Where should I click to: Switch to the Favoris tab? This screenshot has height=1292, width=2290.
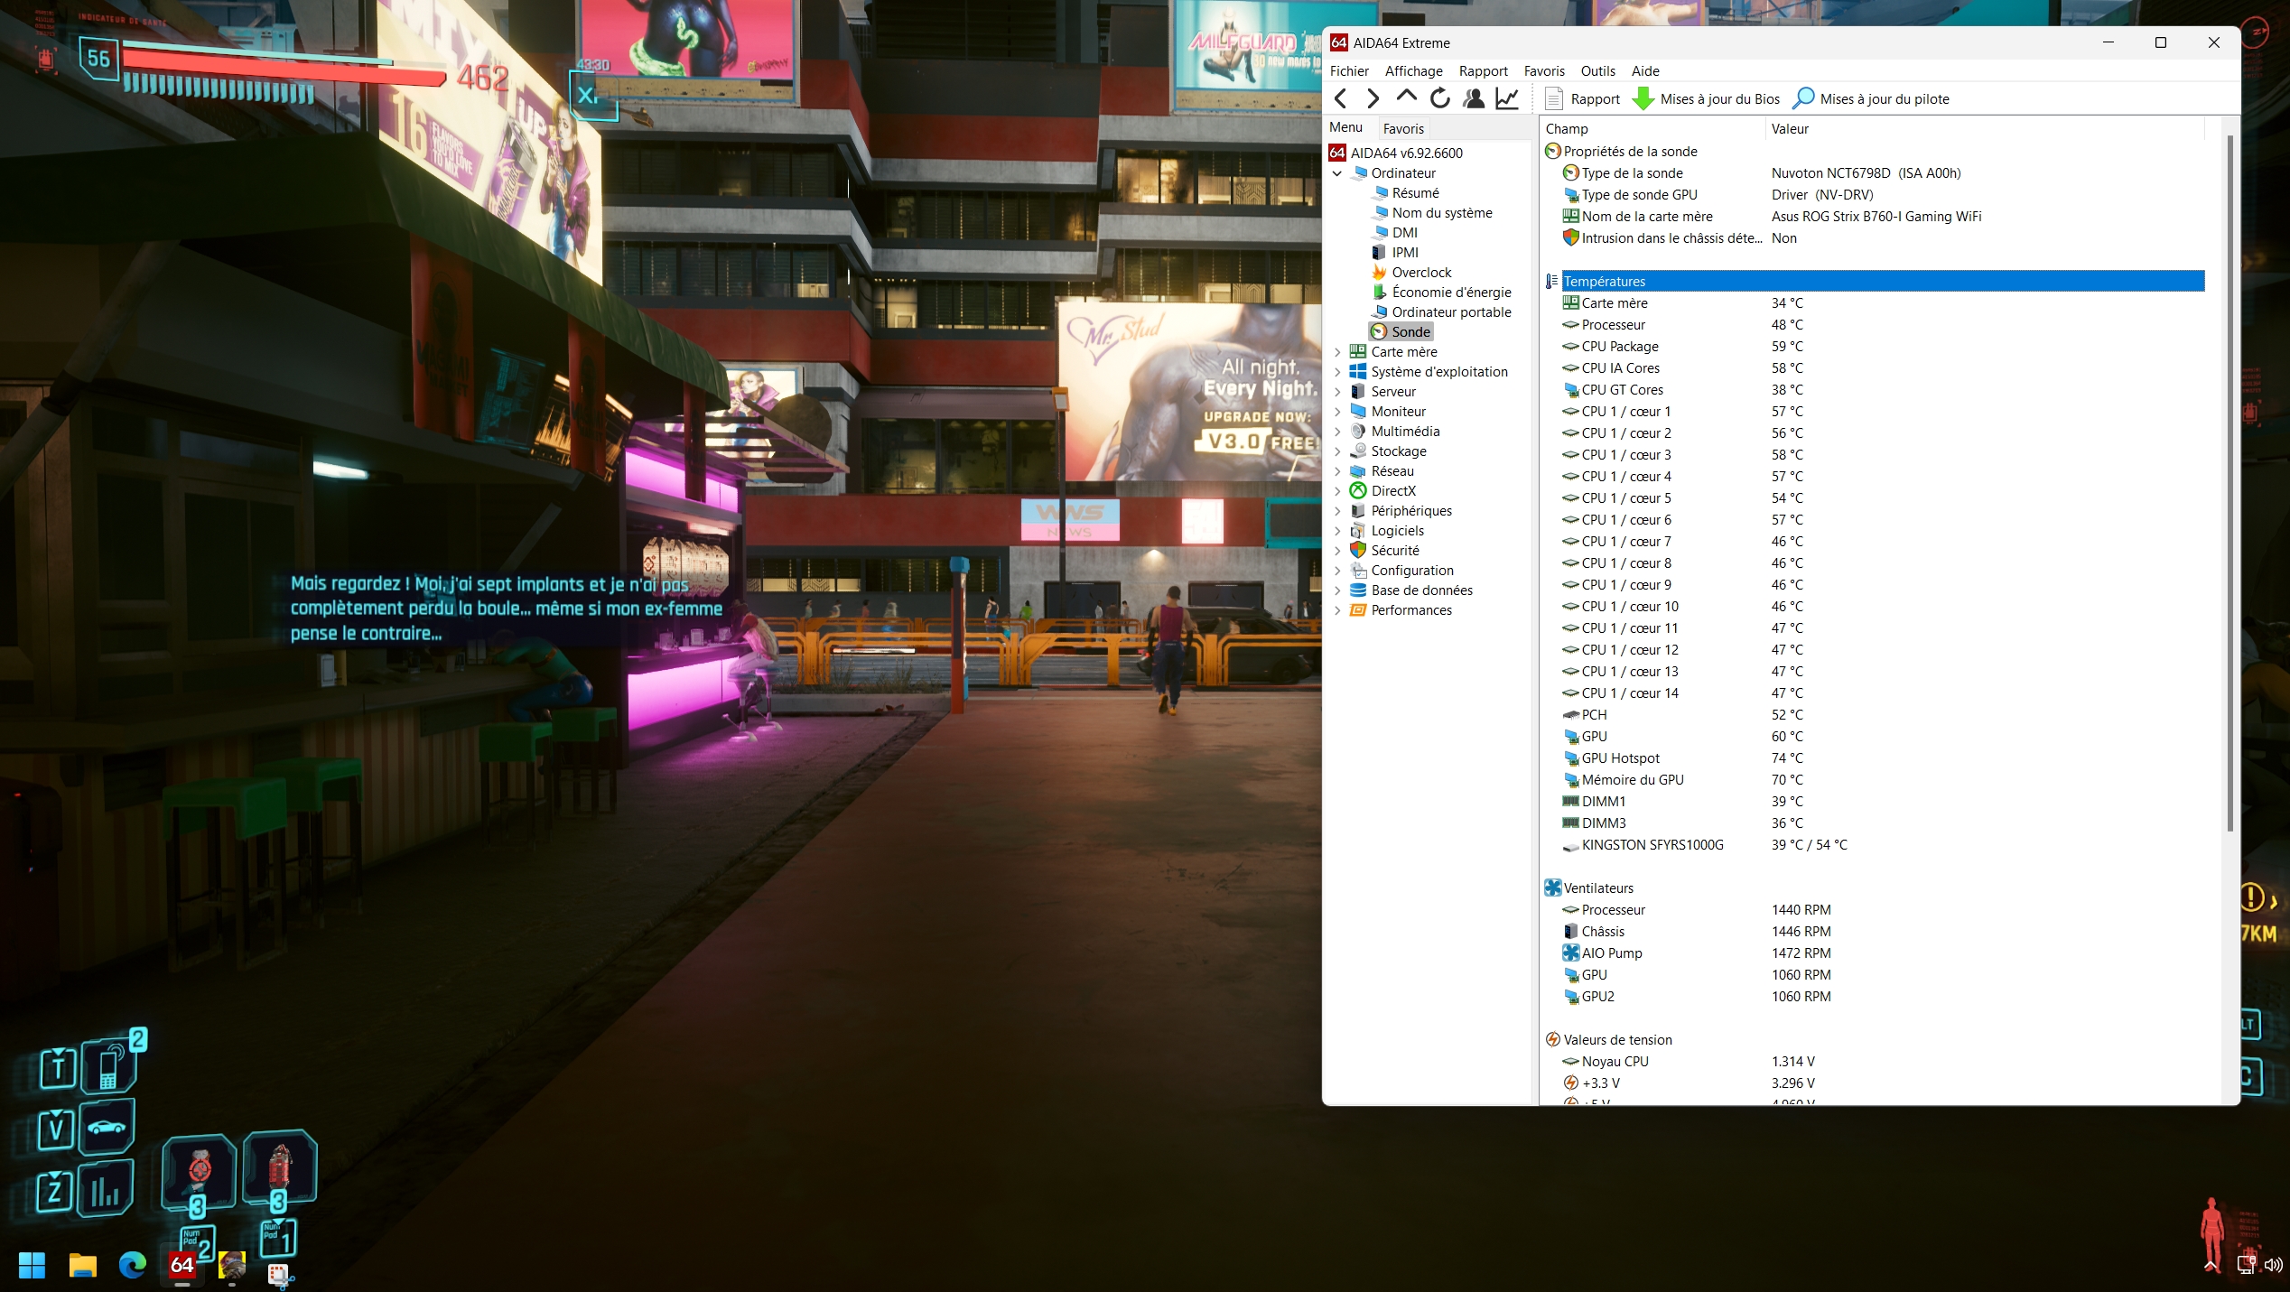coord(1403,128)
